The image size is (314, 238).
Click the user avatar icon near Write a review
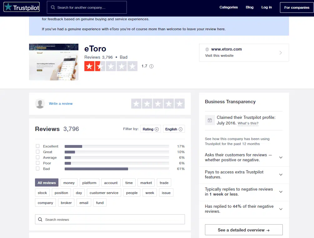pyautogui.click(x=40, y=104)
